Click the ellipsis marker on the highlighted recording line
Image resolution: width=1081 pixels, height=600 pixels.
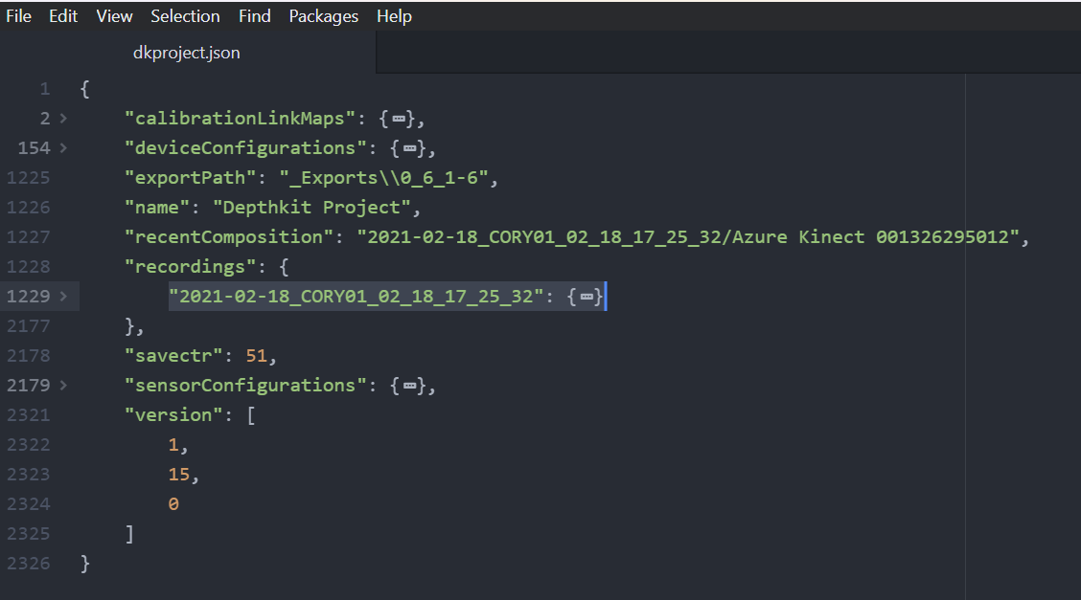tap(586, 297)
